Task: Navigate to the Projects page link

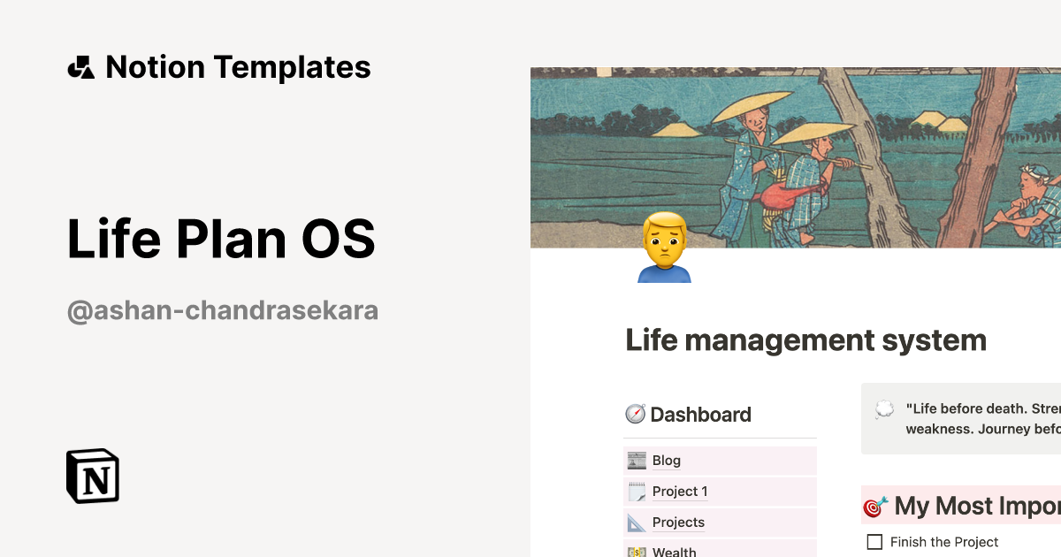Action: pyautogui.click(x=678, y=523)
